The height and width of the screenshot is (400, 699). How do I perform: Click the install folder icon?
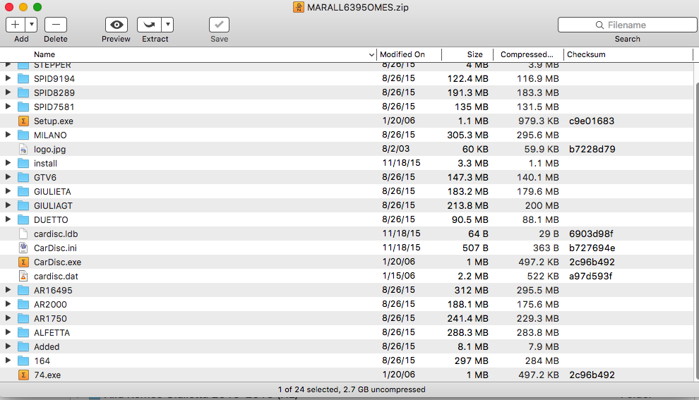pyautogui.click(x=23, y=163)
